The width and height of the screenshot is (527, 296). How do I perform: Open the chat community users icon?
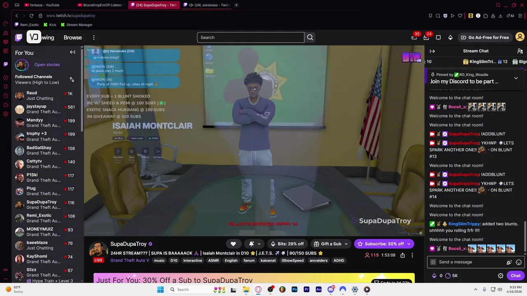520,51
